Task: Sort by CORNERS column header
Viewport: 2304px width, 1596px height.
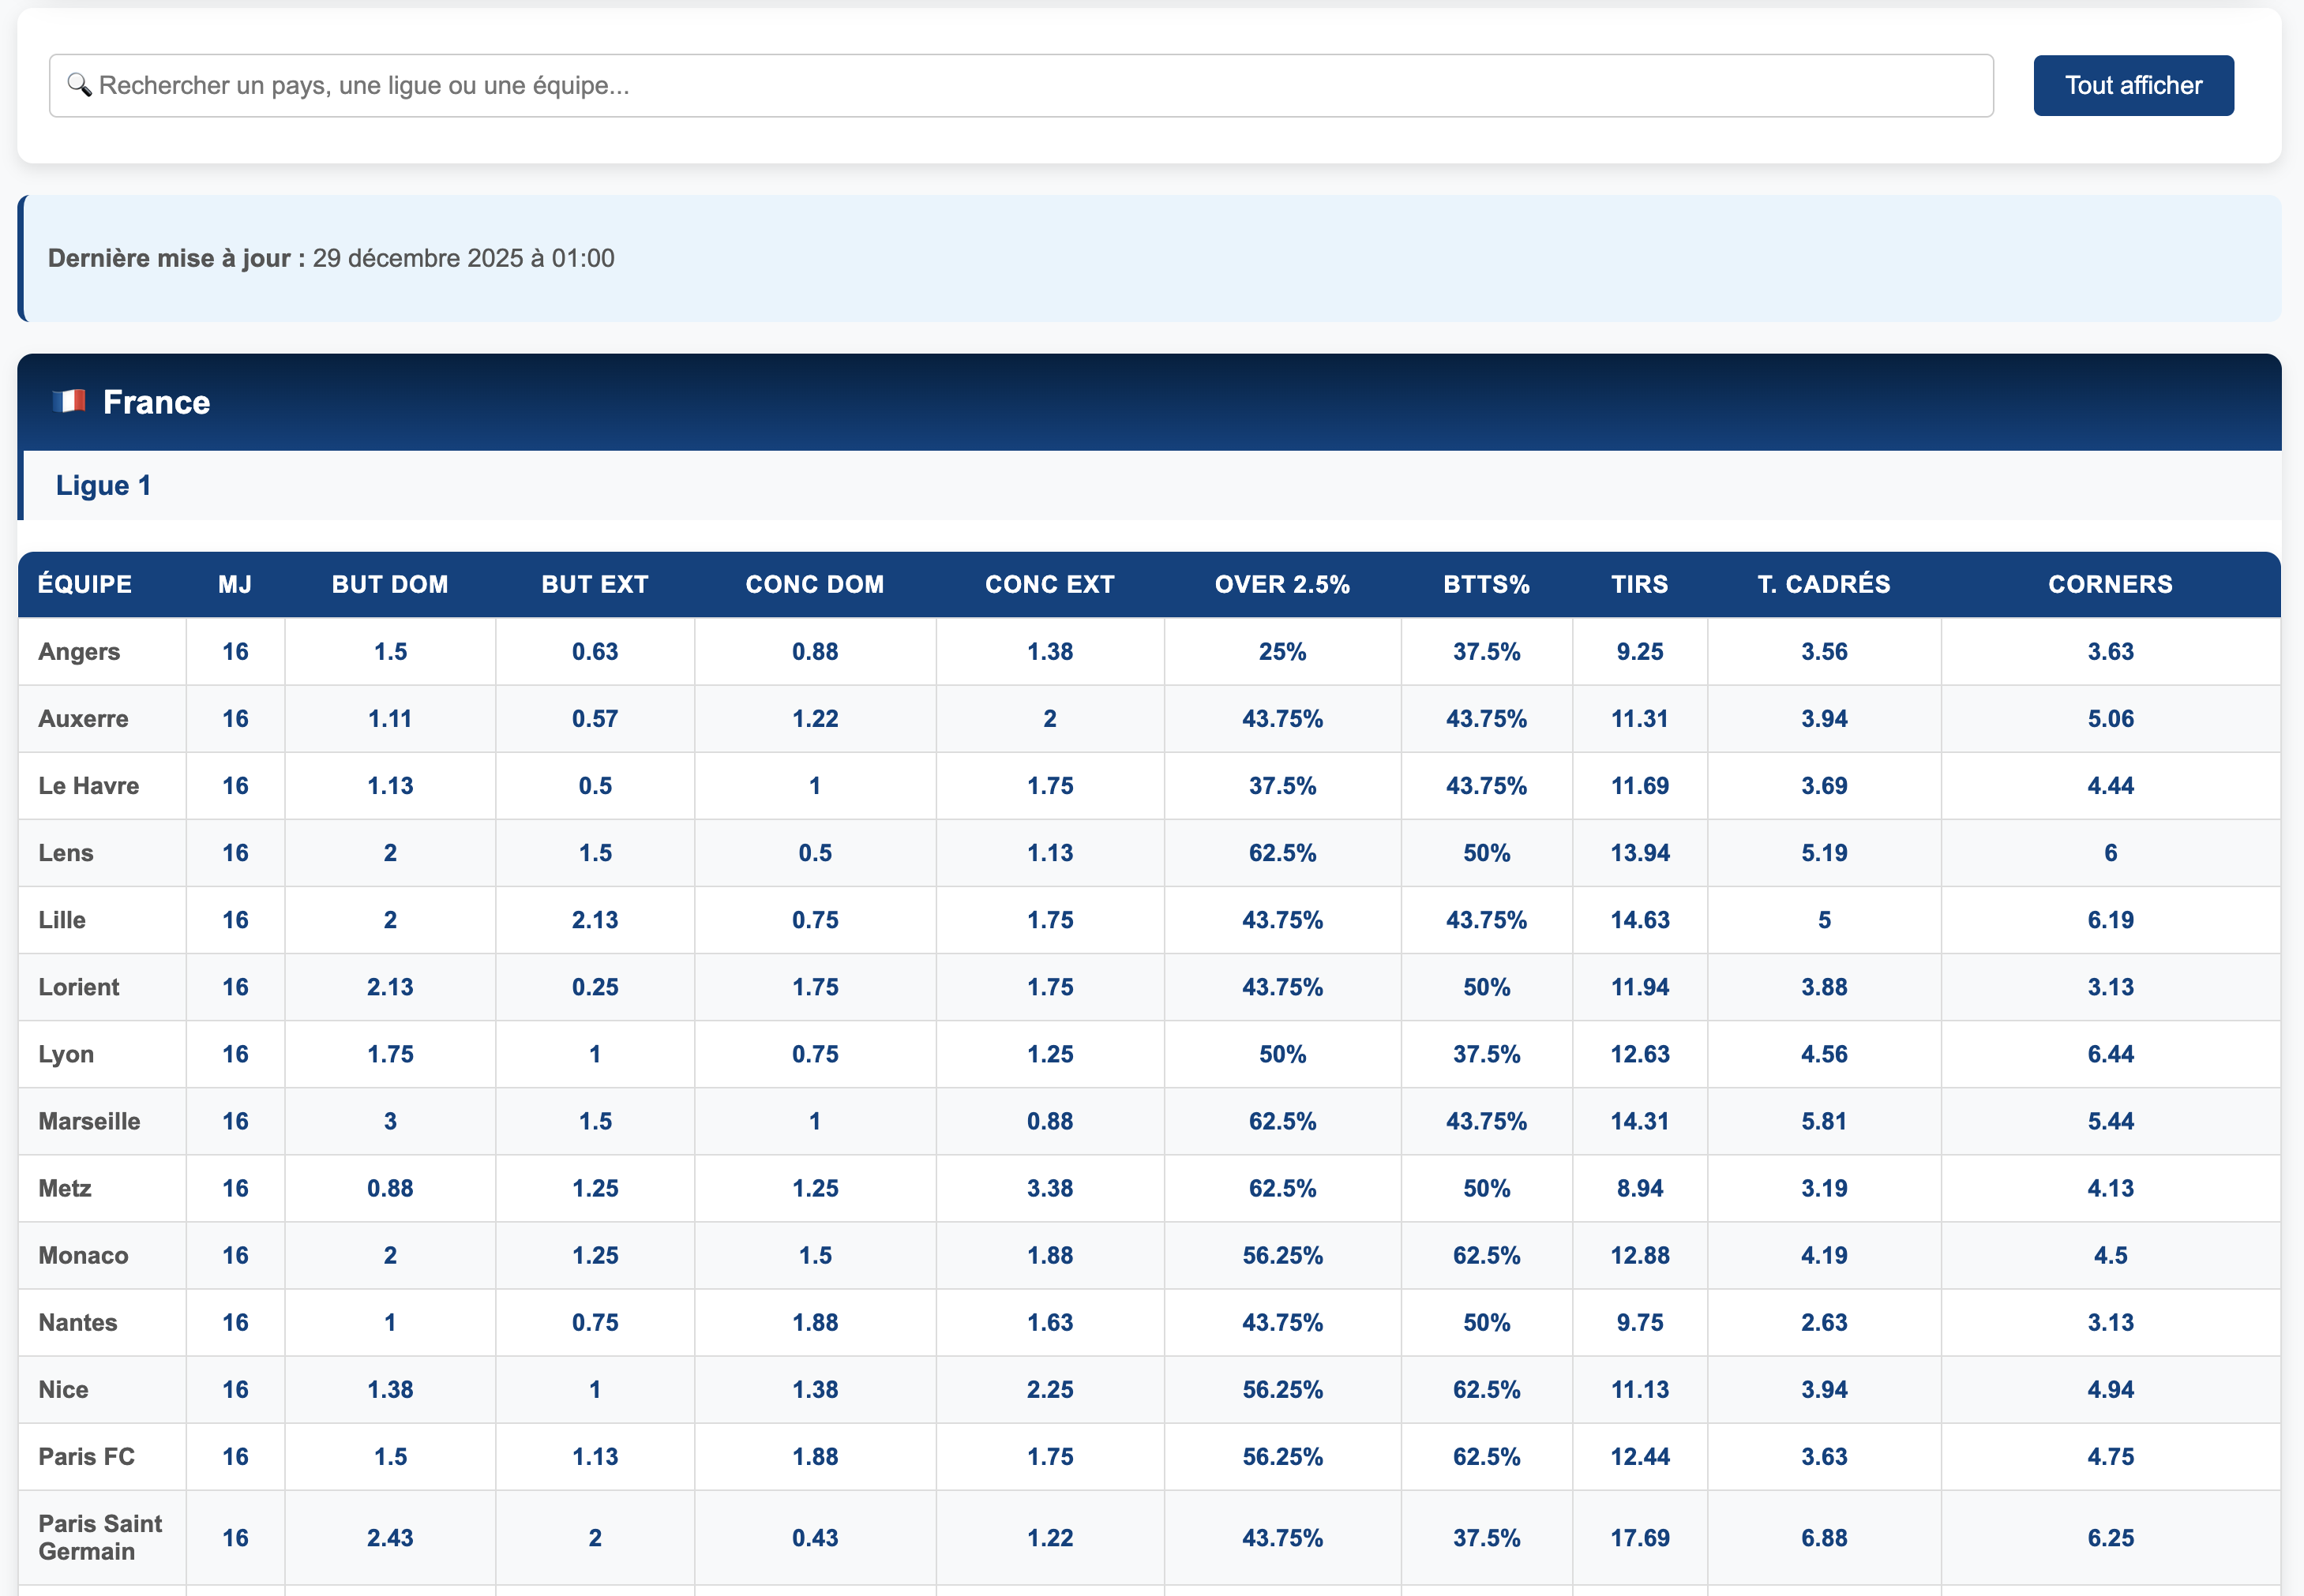Action: 2109,585
